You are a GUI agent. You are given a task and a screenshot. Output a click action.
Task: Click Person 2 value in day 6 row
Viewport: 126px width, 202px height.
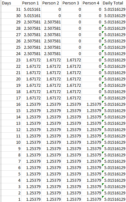pyautogui.click(x=51, y=167)
